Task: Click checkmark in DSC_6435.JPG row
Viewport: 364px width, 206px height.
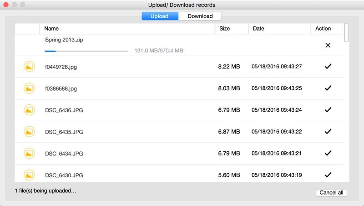Action: tap(328, 131)
